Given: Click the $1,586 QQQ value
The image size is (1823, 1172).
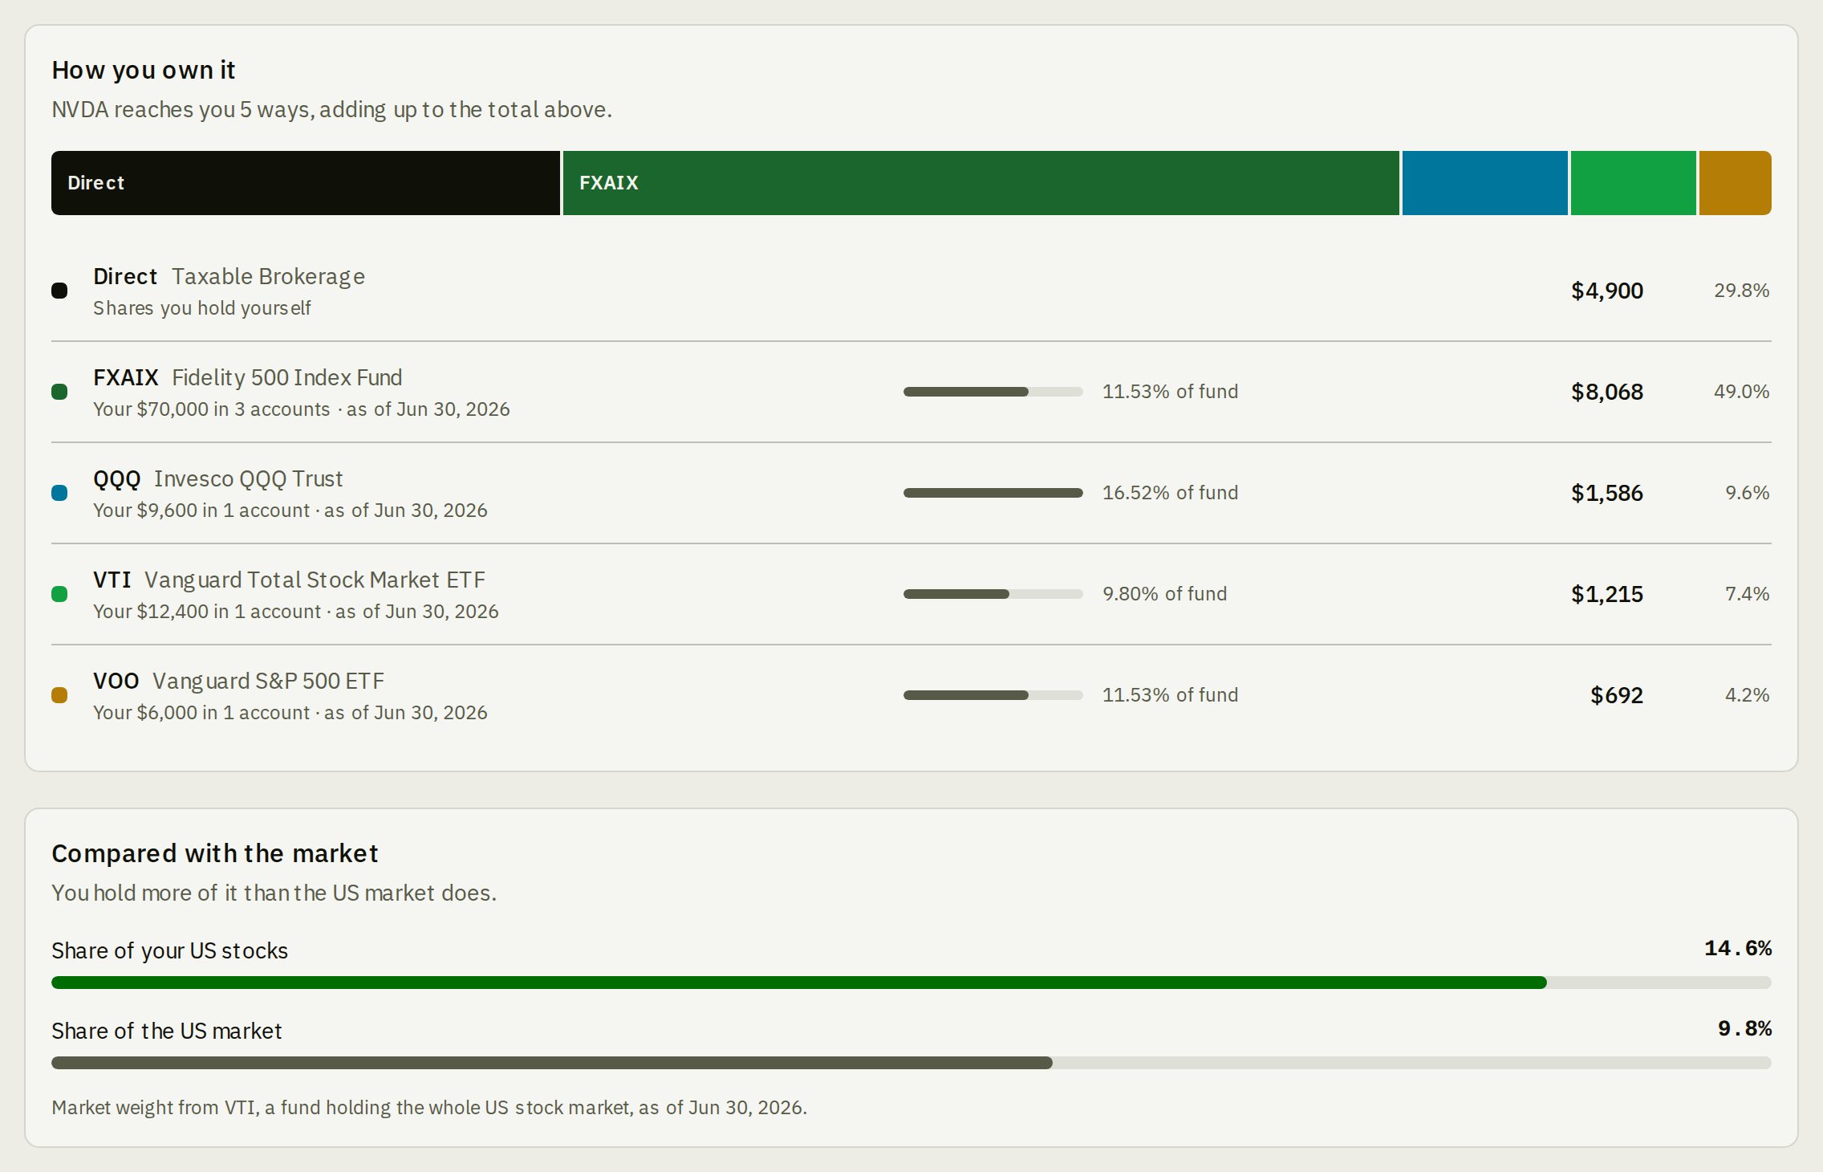Looking at the screenshot, I should pos(1607,493).
